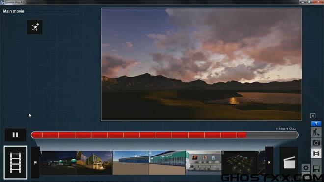Viewport: 324px width, 182px height.
Task: Open the New effect sparkle button
Action: pyautogui.click(x=35, y=27)
